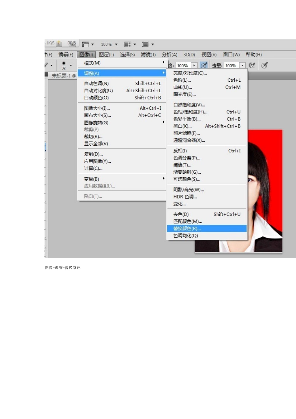The image size is (296, 419).
Task: Open the 选择(S) menu
Action: 127,55
